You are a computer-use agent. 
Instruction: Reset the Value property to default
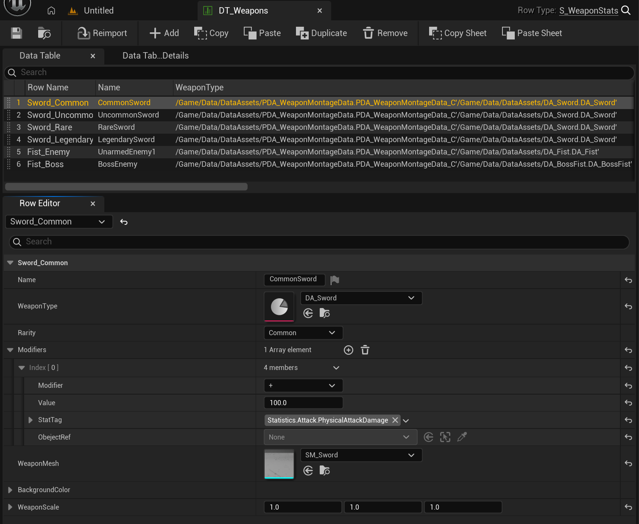click(628, 403)
